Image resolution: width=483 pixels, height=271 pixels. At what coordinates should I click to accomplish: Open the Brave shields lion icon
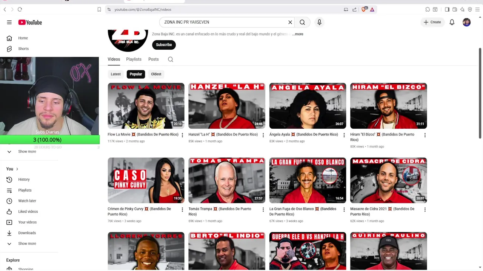(364, 9)
